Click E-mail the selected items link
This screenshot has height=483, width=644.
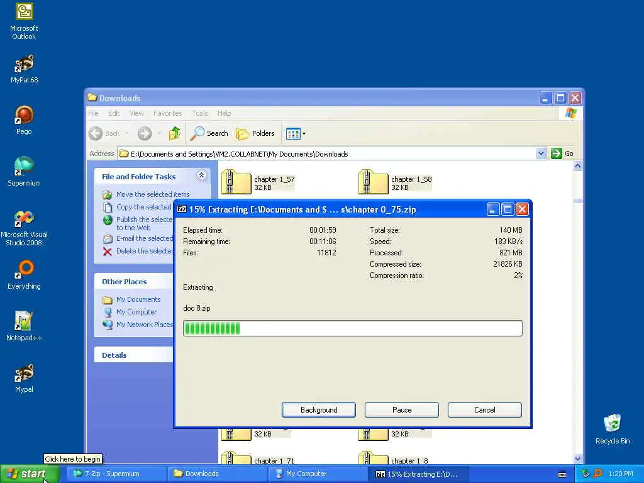click(x=137, y=238)
